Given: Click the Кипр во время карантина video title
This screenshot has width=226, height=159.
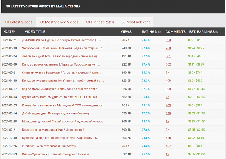Looking at the screenshot, I should [61, 64].
